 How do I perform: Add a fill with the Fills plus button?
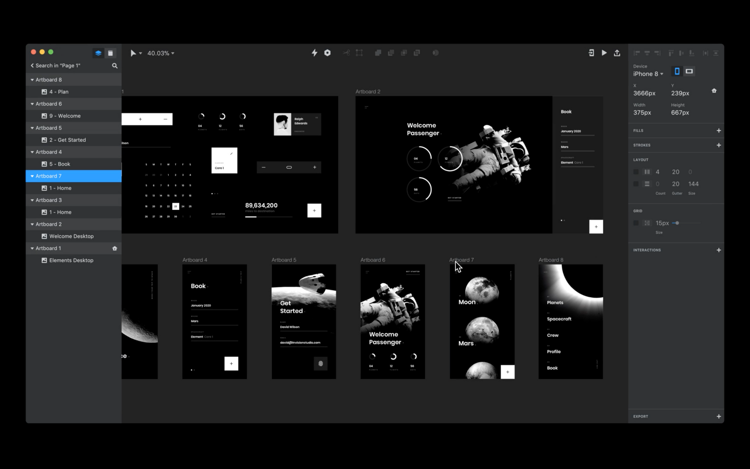point(719,130)
